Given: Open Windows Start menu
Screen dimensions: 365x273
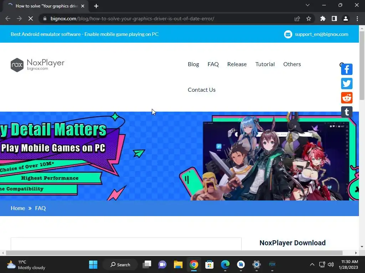Looking at the screenshot, I should click(x=93, y=264).
